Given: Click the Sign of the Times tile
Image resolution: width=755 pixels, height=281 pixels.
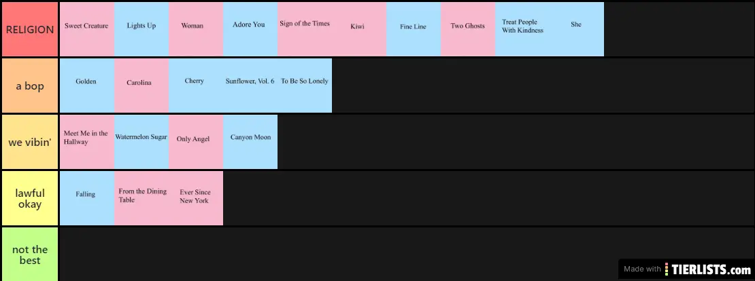Looking at the screenshot, I should 305,29.
